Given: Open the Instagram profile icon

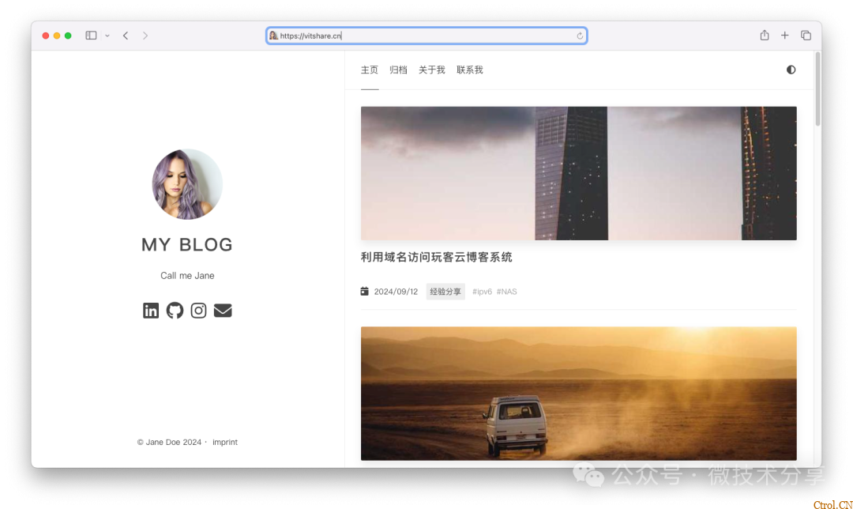Looking at the screenshot, I should [199, 311].
